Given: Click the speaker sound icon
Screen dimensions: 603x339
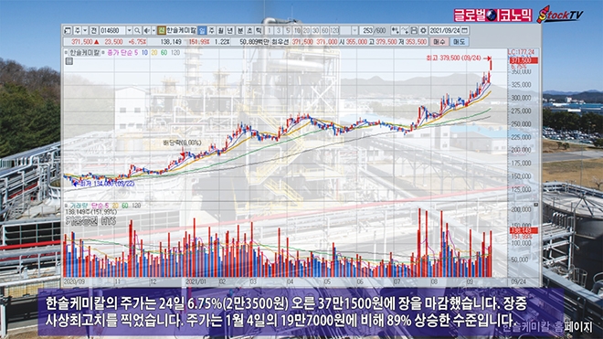Looking at the screenshot, I should pyautogui.click(x=146, y=30).
